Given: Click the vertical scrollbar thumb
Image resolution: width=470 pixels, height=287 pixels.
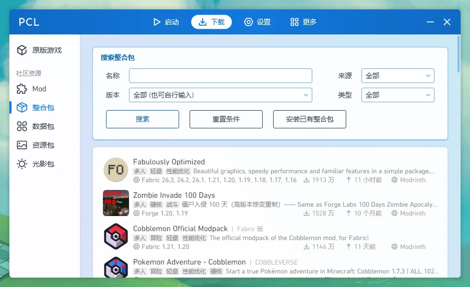Looking at the screenshot, I should coord(459,54).
